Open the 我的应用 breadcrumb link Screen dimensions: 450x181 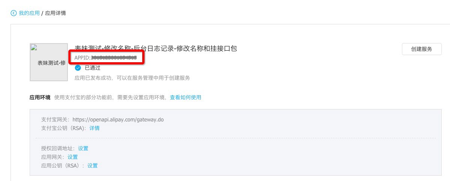tap(29, 13)
